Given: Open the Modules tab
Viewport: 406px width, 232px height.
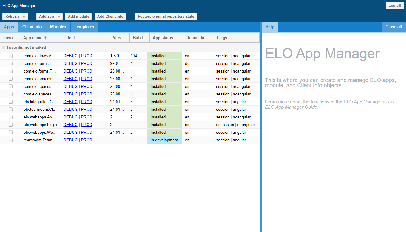Looking at the screenshot, I should 58,27.
